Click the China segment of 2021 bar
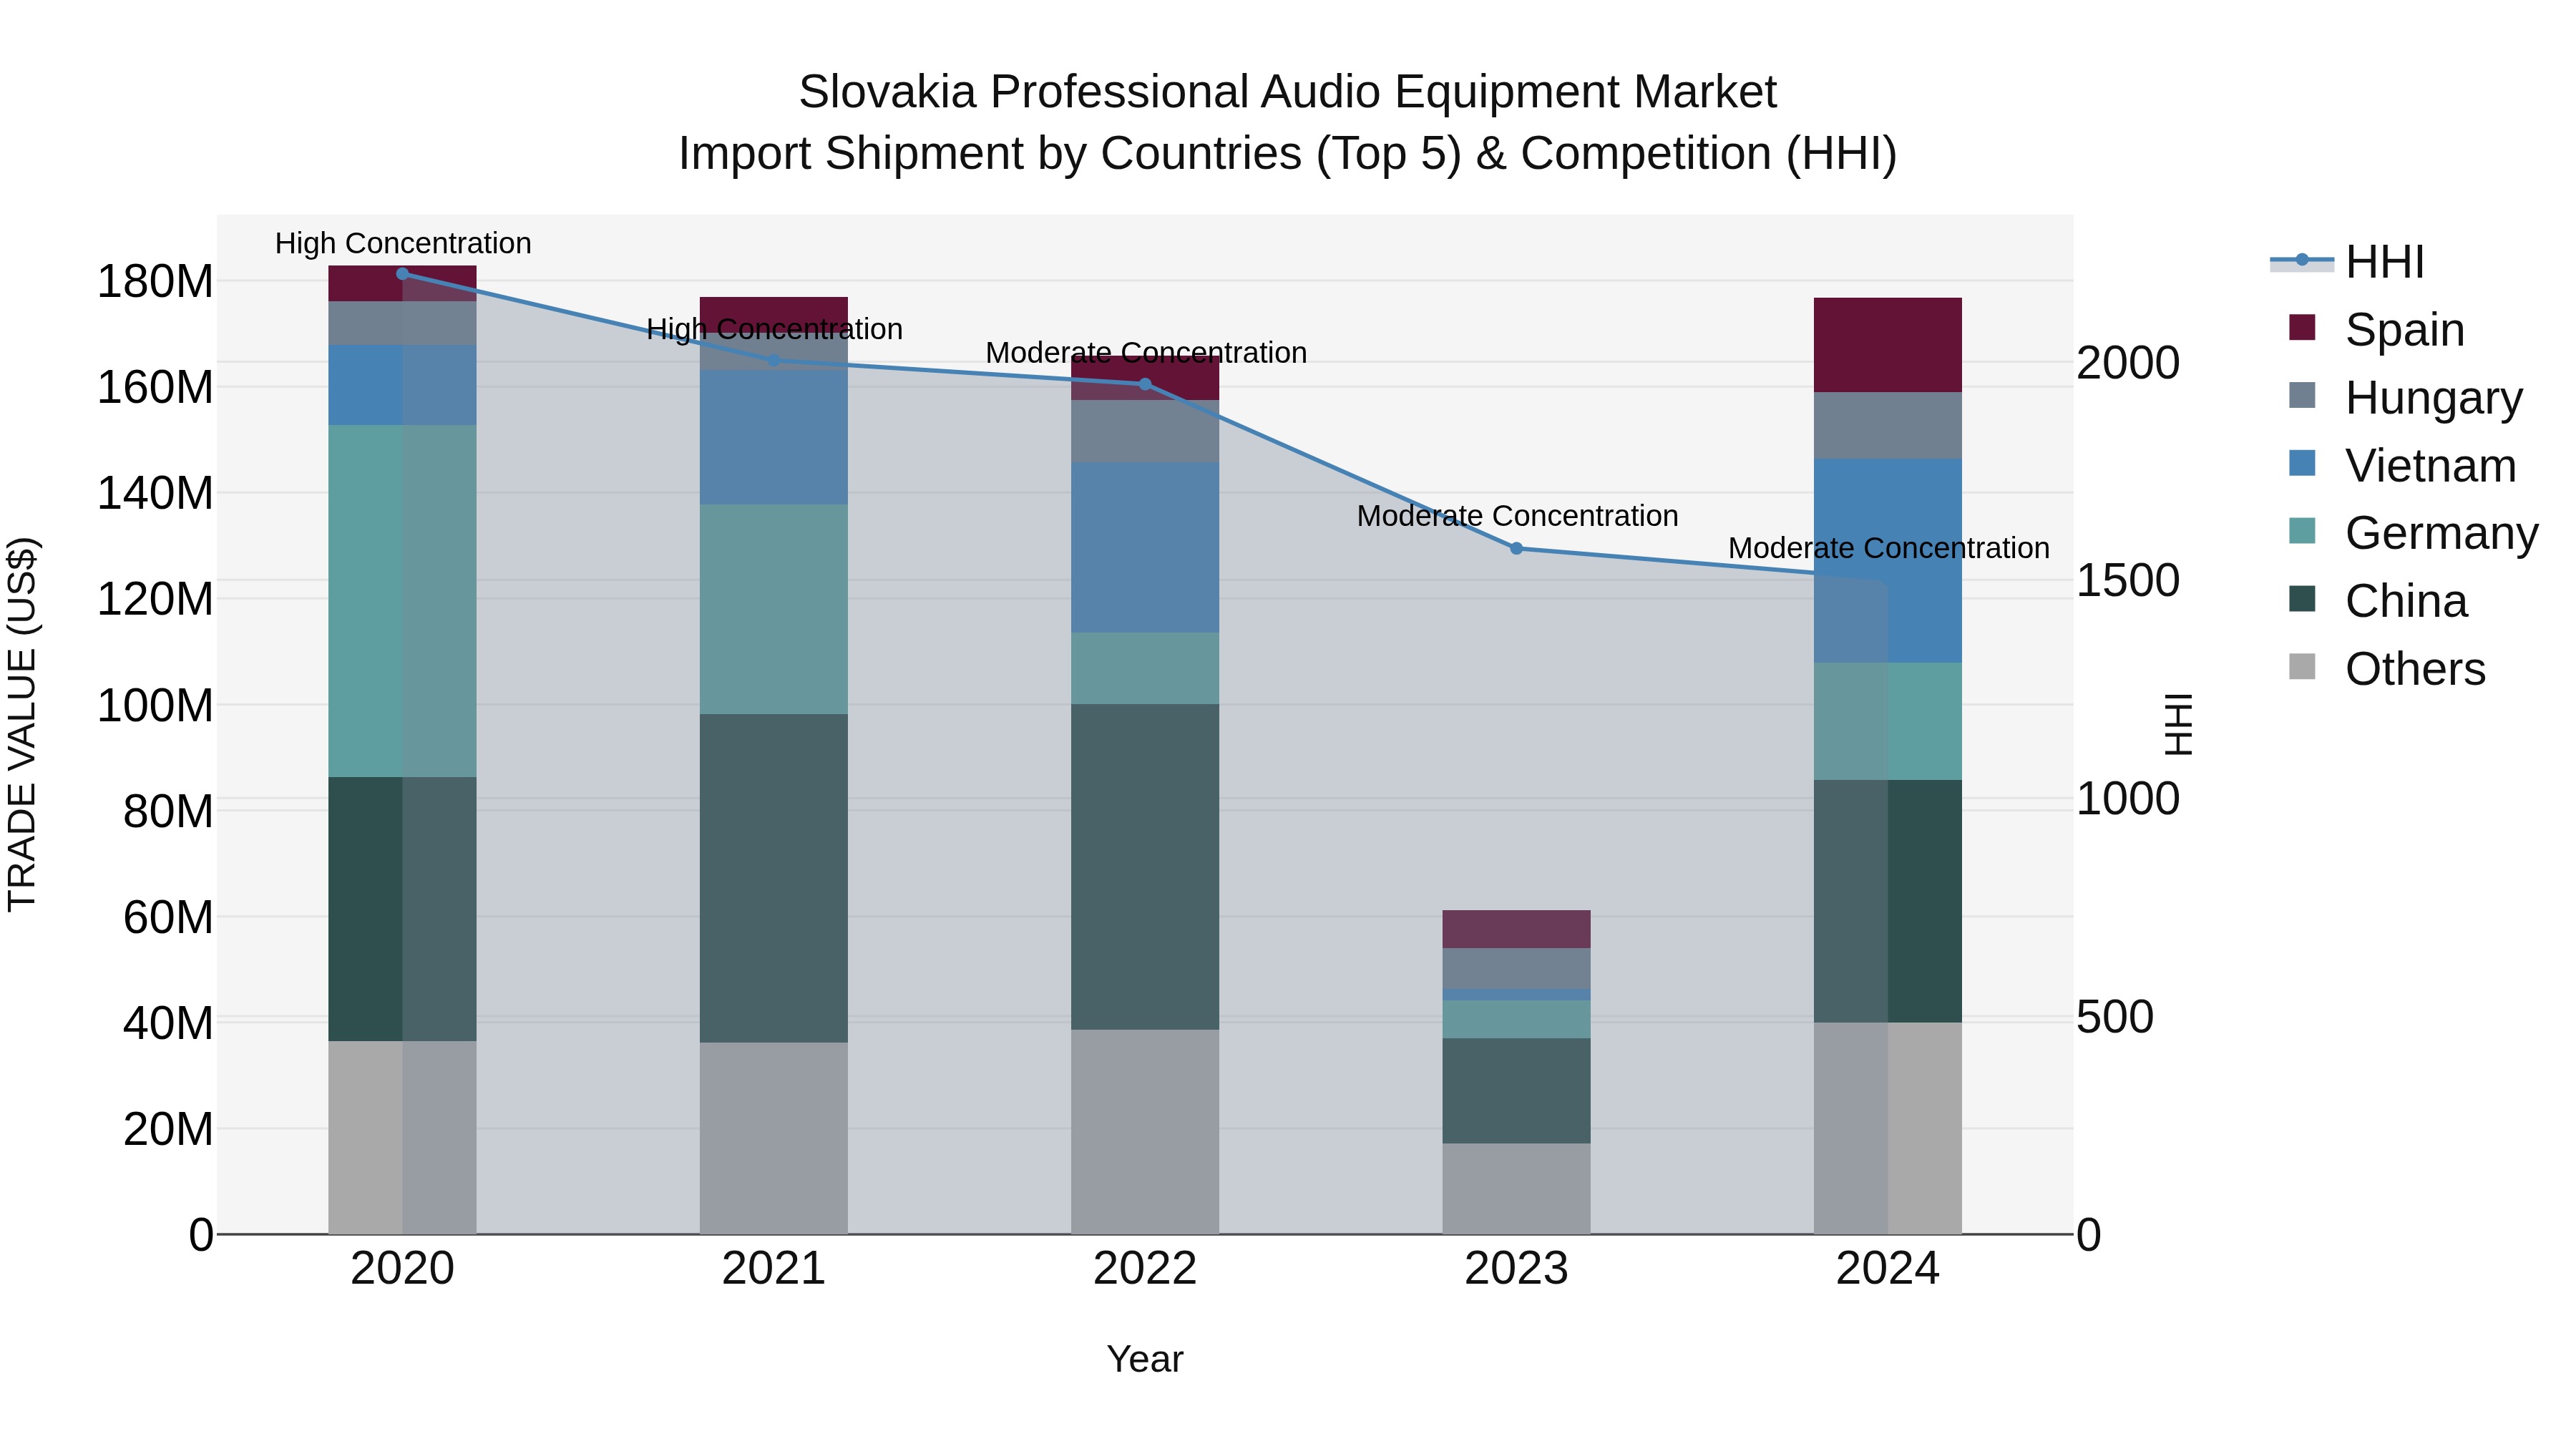The height and width of the screenshot is (1449, 2576). 774,878
